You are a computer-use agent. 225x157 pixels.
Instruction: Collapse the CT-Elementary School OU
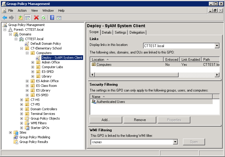[x=21, y=48]
